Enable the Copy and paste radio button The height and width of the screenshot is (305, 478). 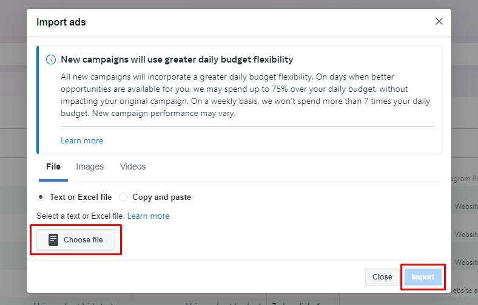tap(123, 197)
